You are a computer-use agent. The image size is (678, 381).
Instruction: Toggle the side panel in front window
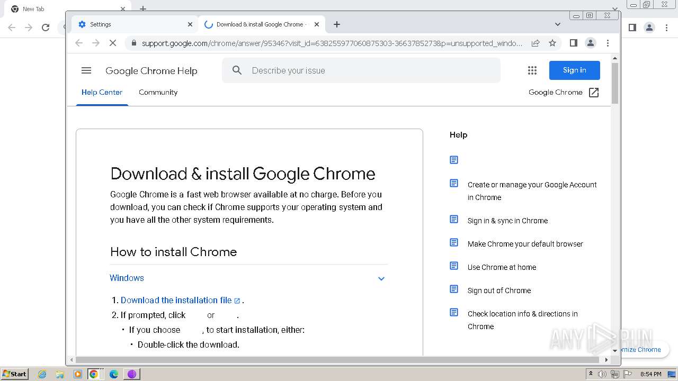tap(573, 43)
